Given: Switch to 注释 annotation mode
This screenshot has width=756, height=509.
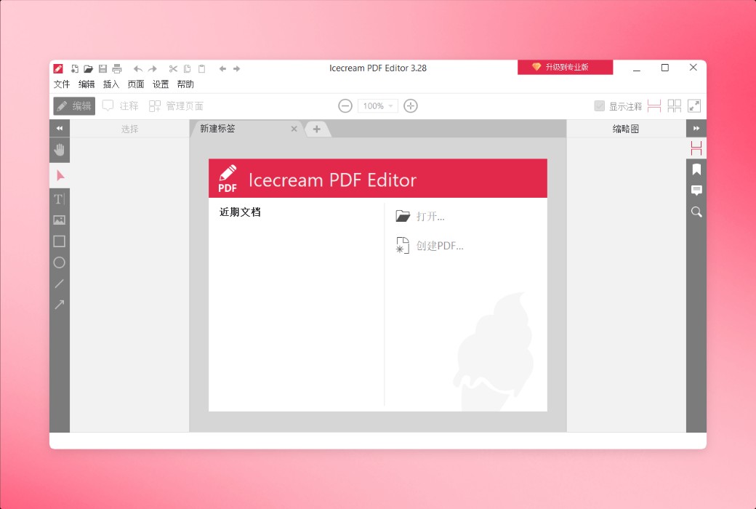Looking at the screenshot, I should [119, 105].
